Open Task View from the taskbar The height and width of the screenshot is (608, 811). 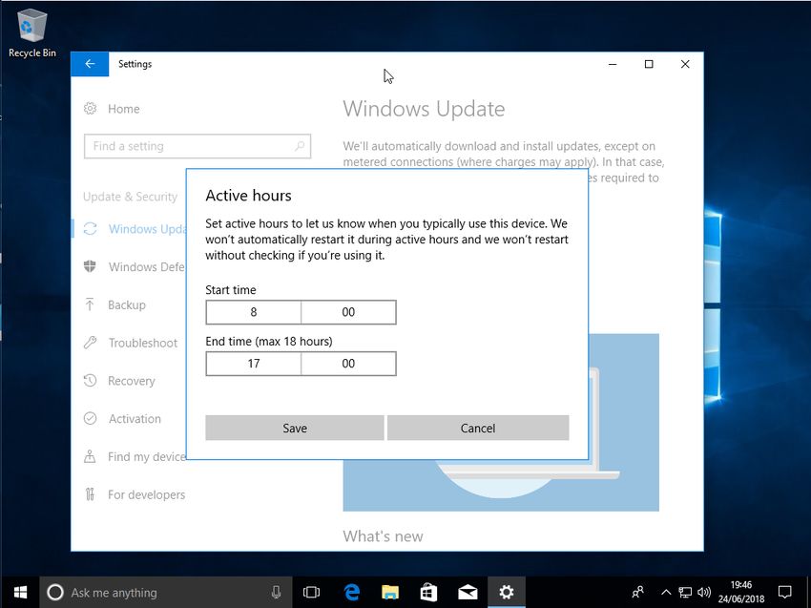(x=311, y=592)
